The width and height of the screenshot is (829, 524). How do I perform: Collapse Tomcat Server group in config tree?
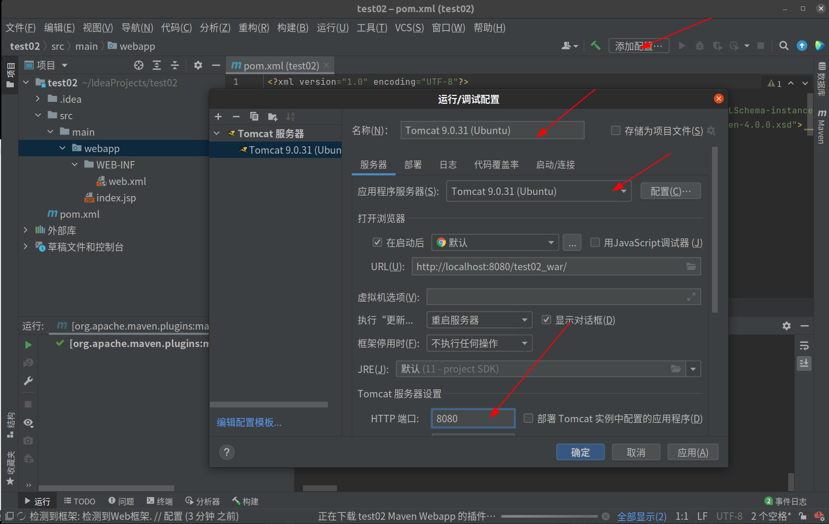coord(217,134)
